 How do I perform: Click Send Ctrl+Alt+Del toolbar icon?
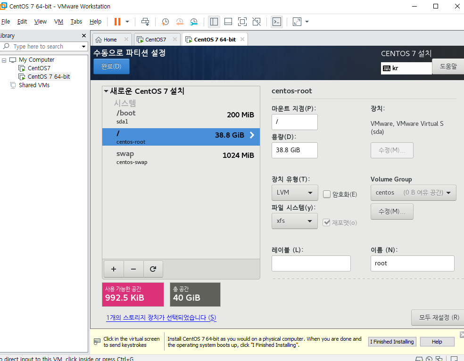(145, 22)
